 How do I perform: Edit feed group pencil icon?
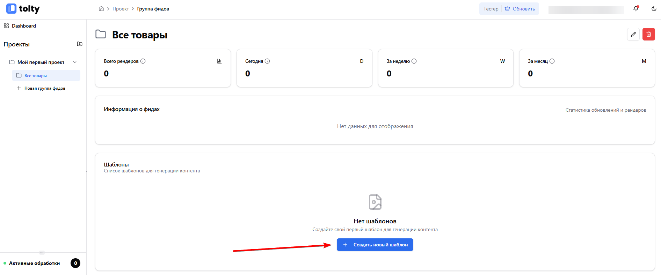(633, 34)
